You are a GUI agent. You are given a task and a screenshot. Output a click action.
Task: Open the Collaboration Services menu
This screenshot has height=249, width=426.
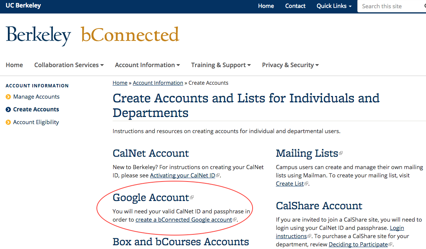click(69, 65)
